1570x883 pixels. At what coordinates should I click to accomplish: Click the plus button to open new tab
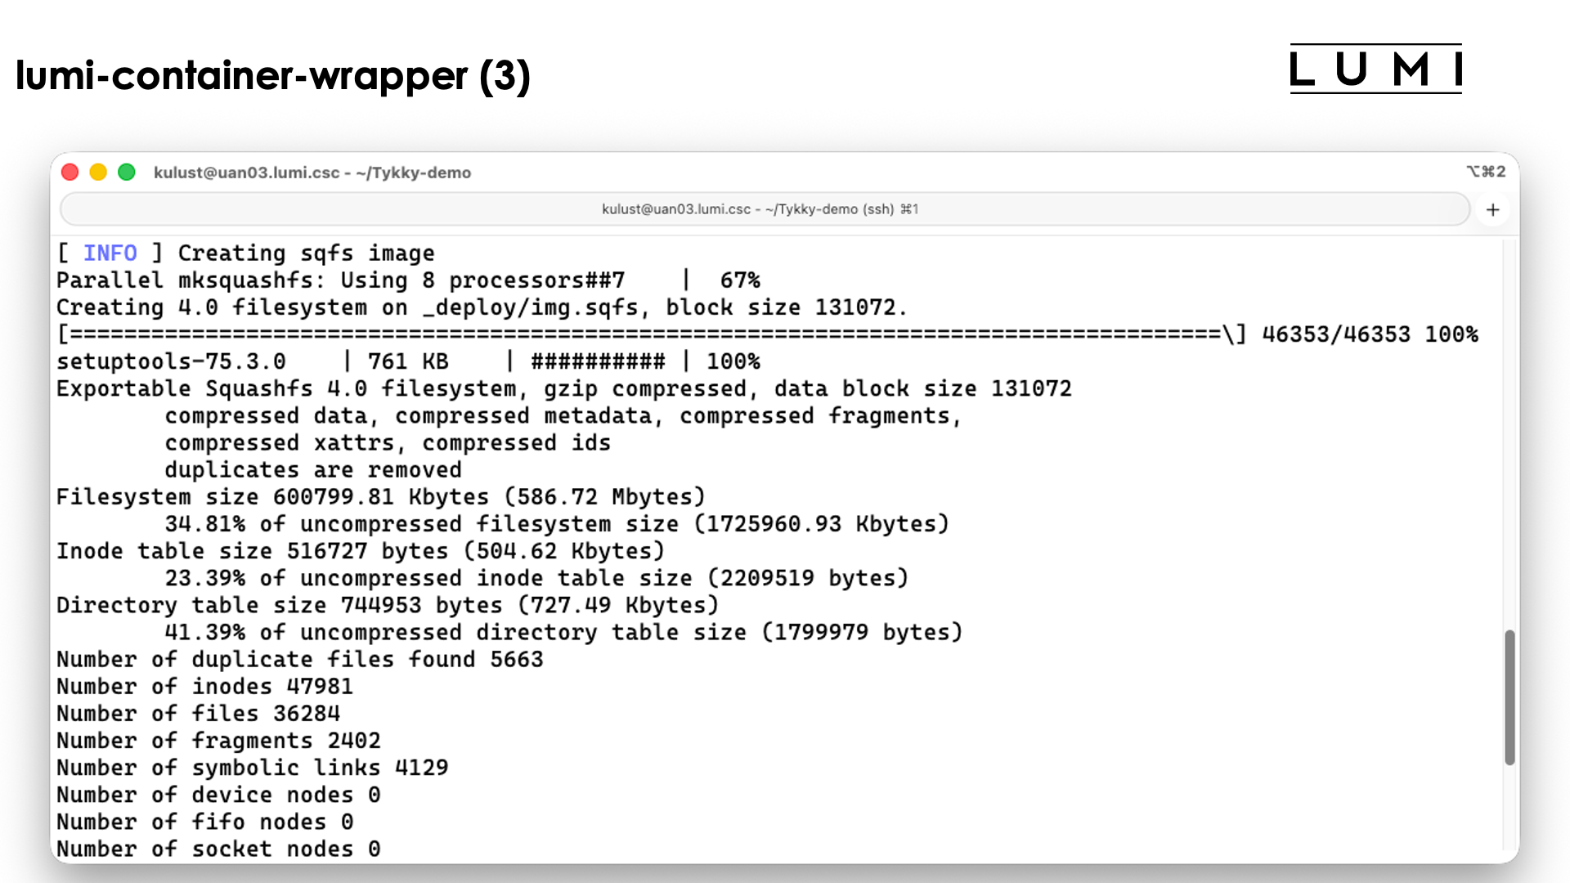[1492, 209]
